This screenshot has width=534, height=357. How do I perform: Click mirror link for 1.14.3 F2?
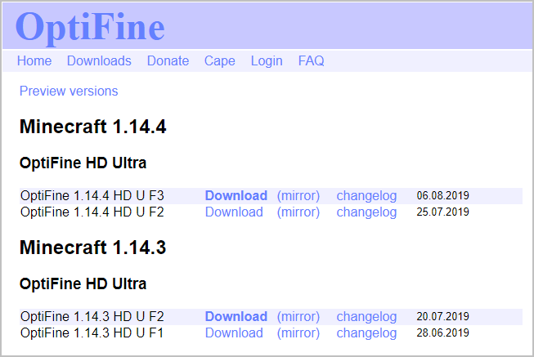[x=298, y=316]
